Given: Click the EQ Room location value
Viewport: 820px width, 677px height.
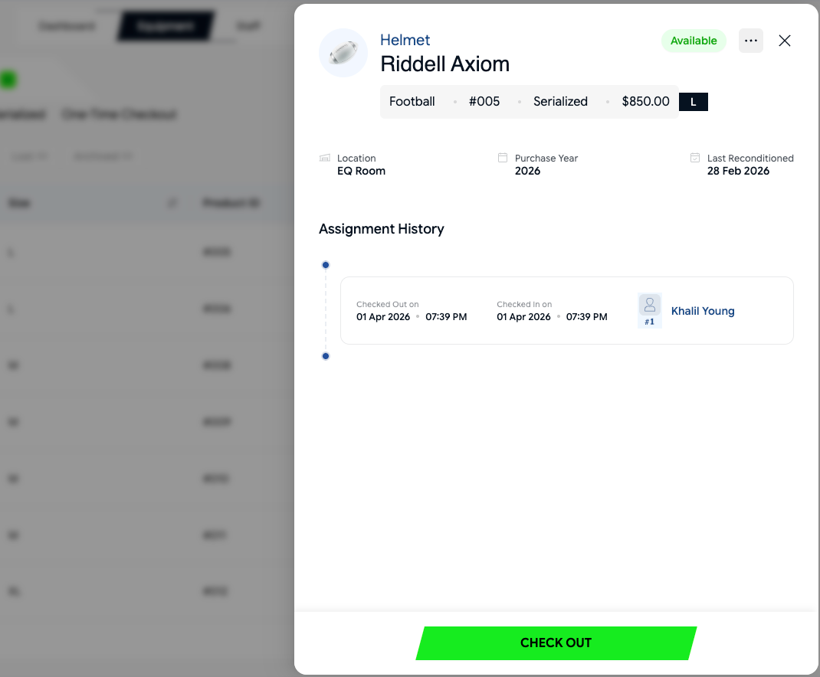Looking at the screenshot, I should (361, 171).
